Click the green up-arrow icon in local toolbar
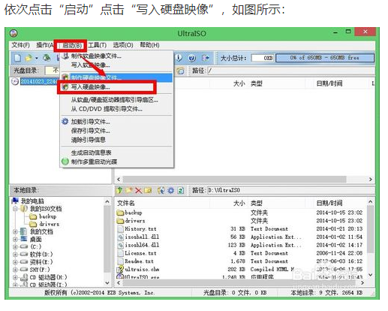 pyautogui.click(x=119, y=191)
